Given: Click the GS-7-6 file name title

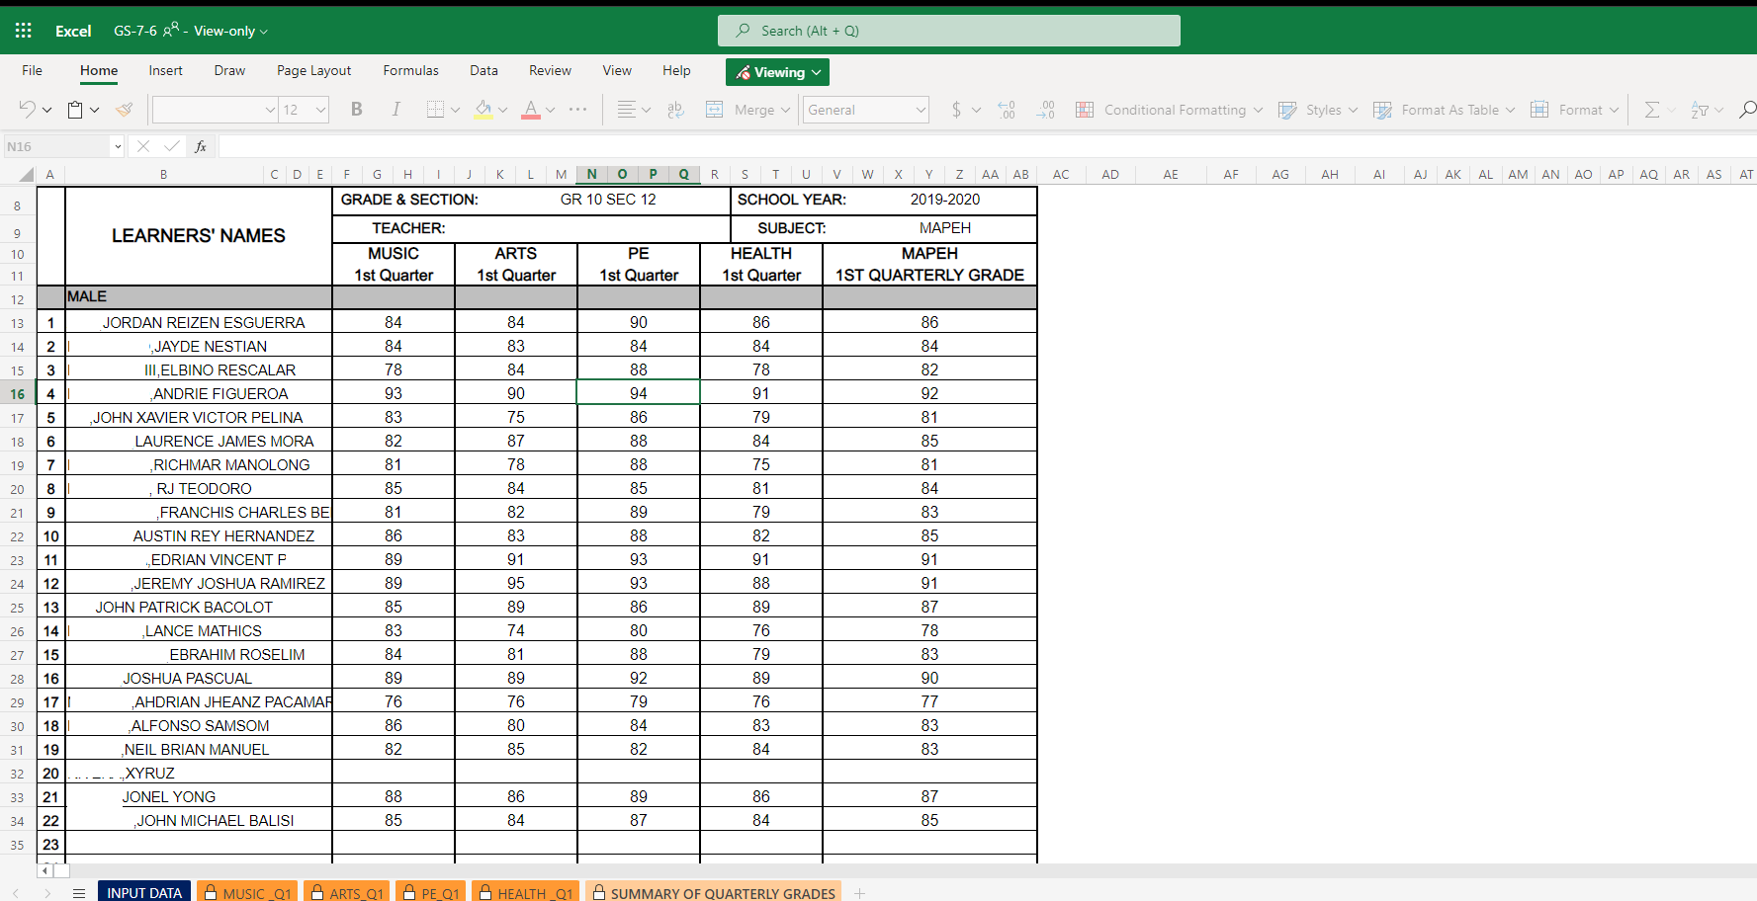Looking at the screenshot, I should pyautogui.click(x=135, y=31).
